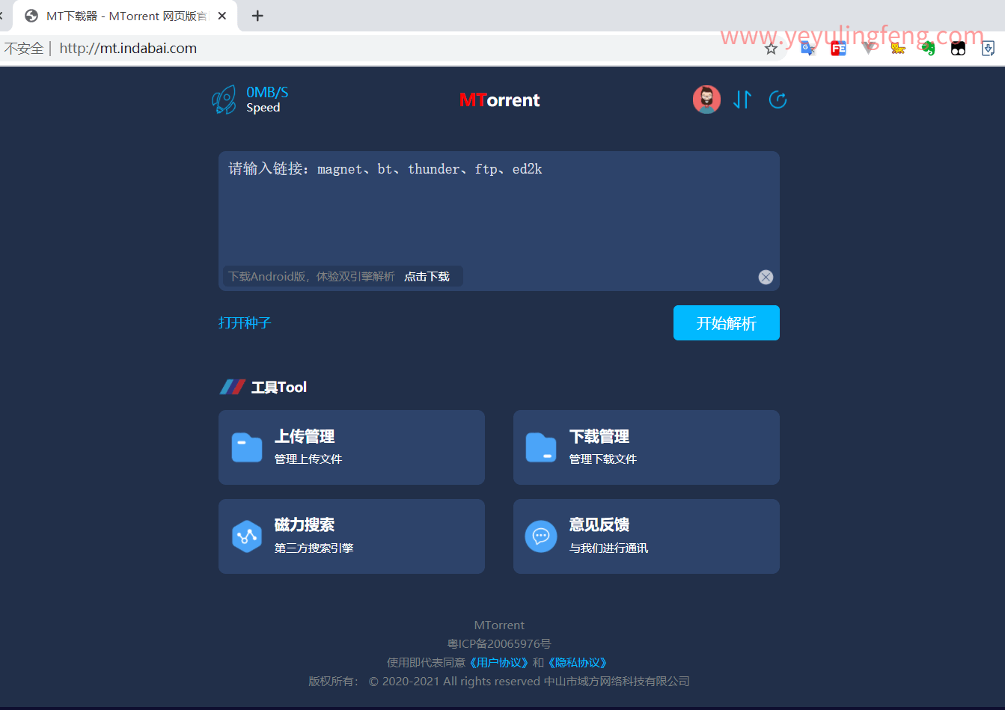Open the Google Translate extension
The width and height of the screenshot is (1005, 710).
[808, 49]
